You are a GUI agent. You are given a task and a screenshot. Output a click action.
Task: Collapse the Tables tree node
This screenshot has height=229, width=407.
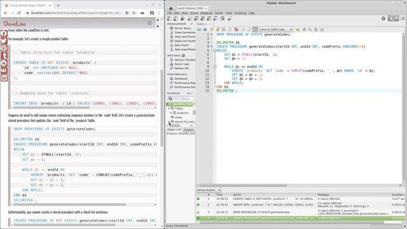[169, 109]
